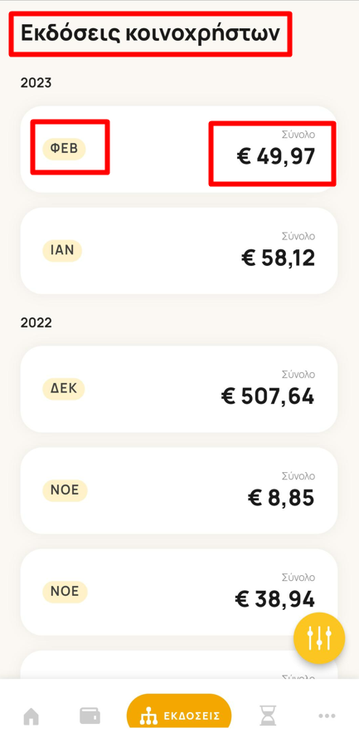Open the wallet icon in bottom bar
Image resolution: width=359 pixels, height=733 pixels.
coord(90,716)
